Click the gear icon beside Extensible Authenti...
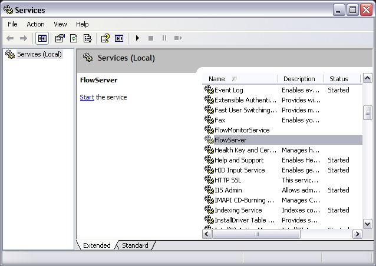This screenshot has height=266, width=376. 209,100
